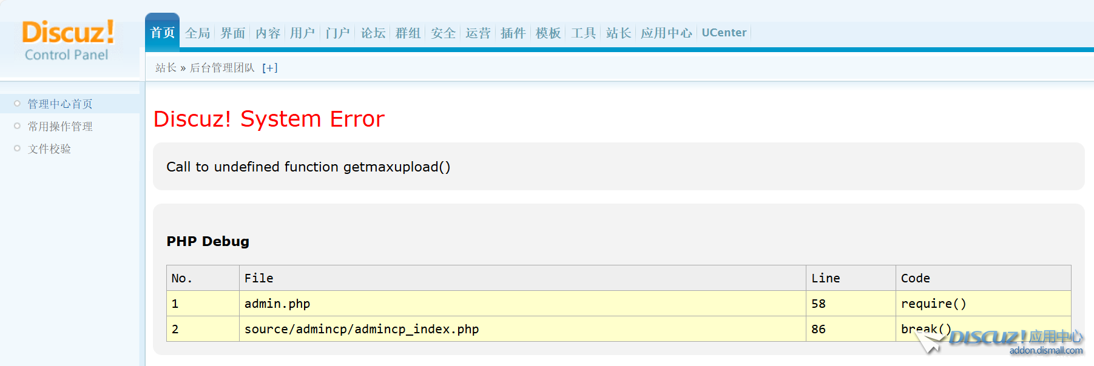Go to the 插件 plugins tab
The image size is (1094, 366).
[x=513, y=33]
